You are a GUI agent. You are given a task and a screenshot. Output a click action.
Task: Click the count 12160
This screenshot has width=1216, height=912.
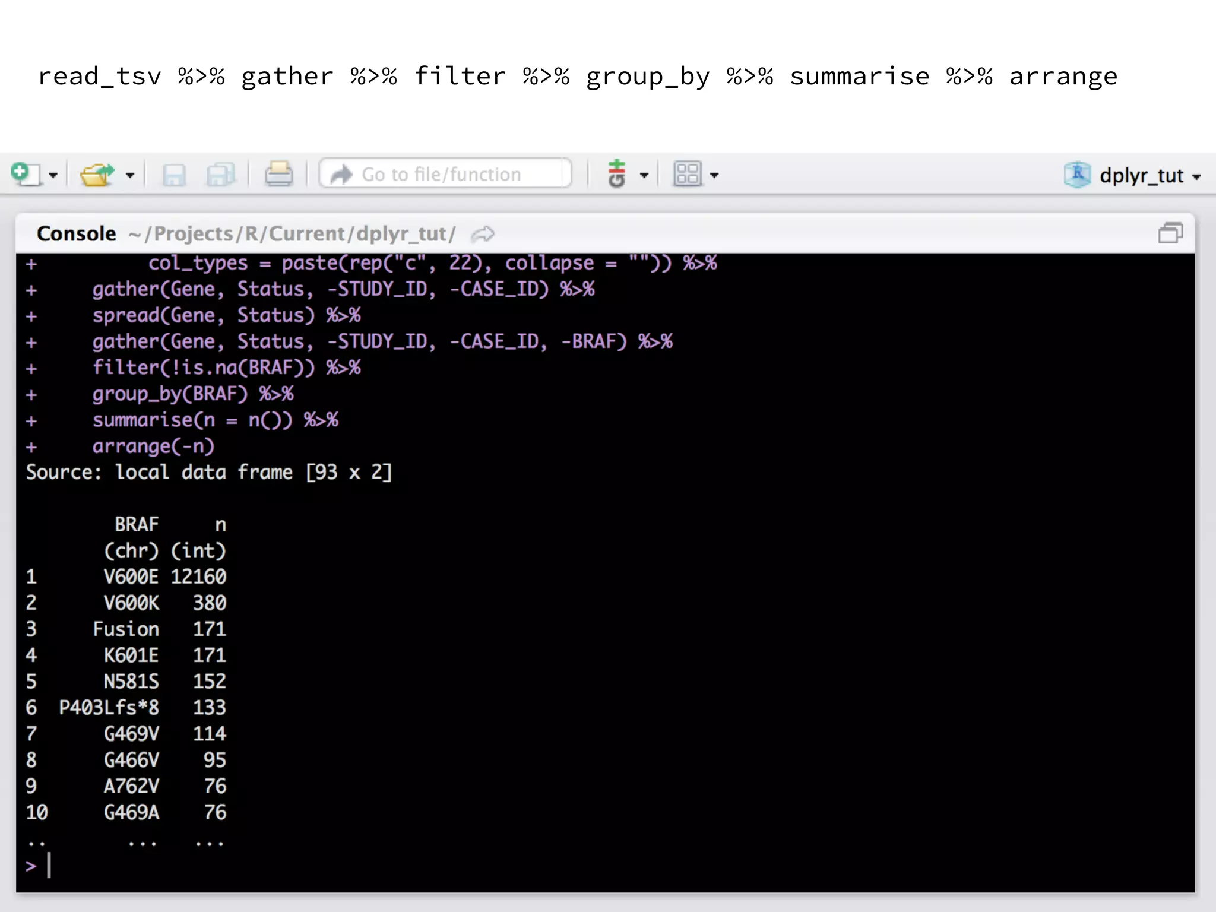coord(199,577)
